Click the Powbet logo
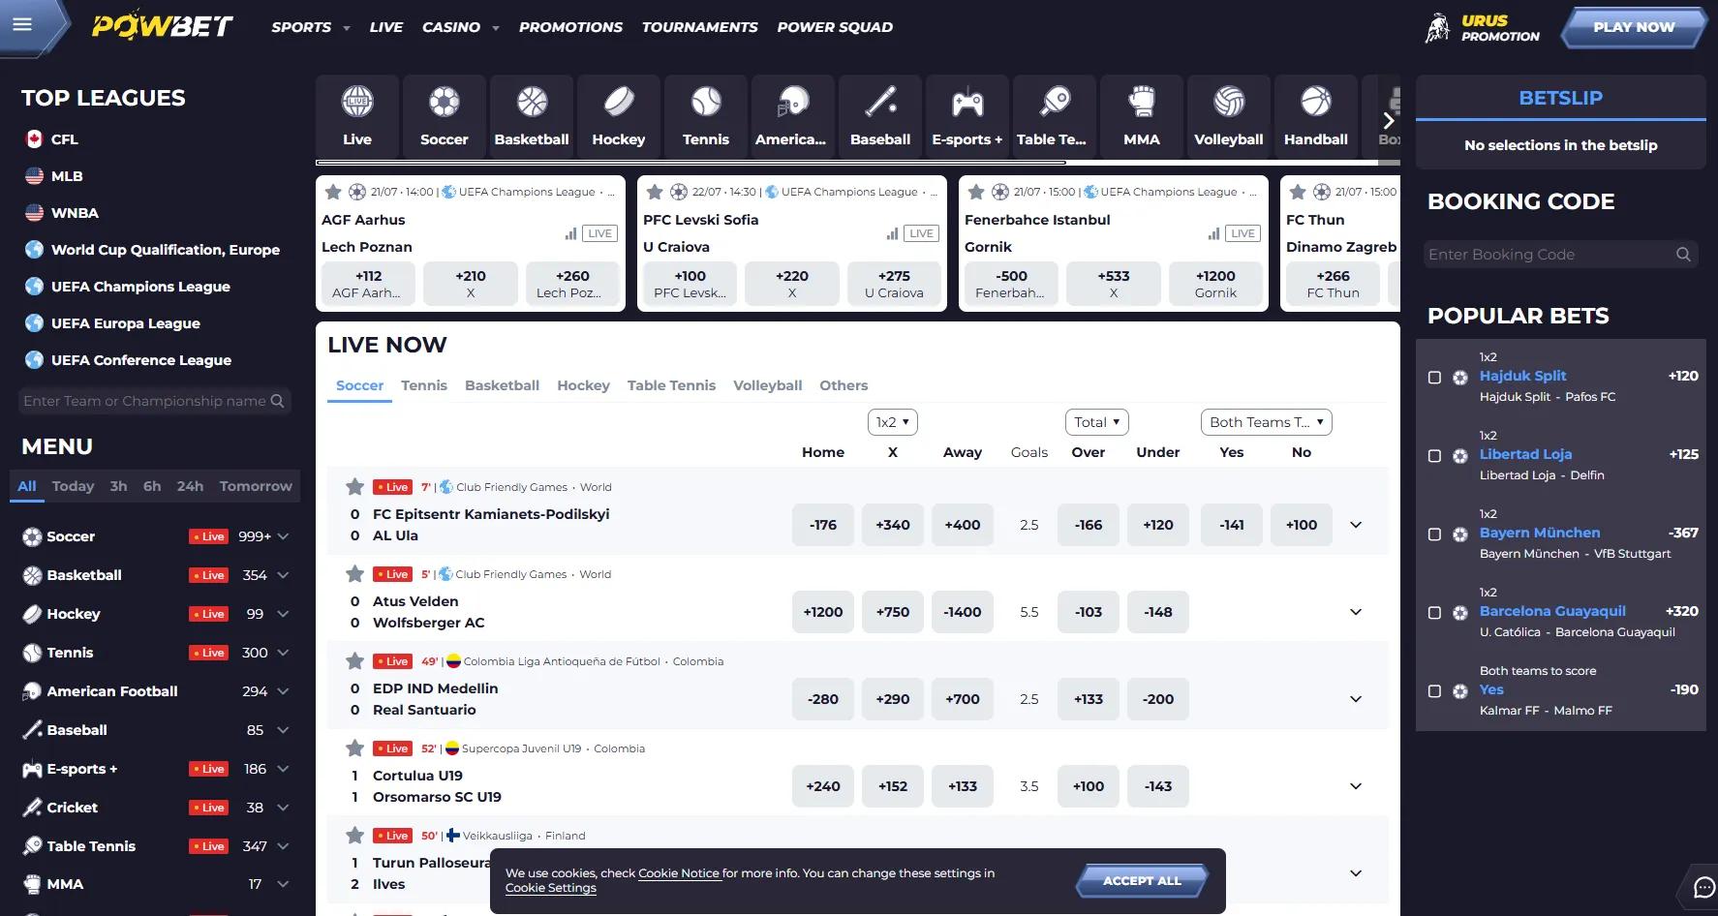Screen dimensions: 1718x916 (x=163, y=26)
